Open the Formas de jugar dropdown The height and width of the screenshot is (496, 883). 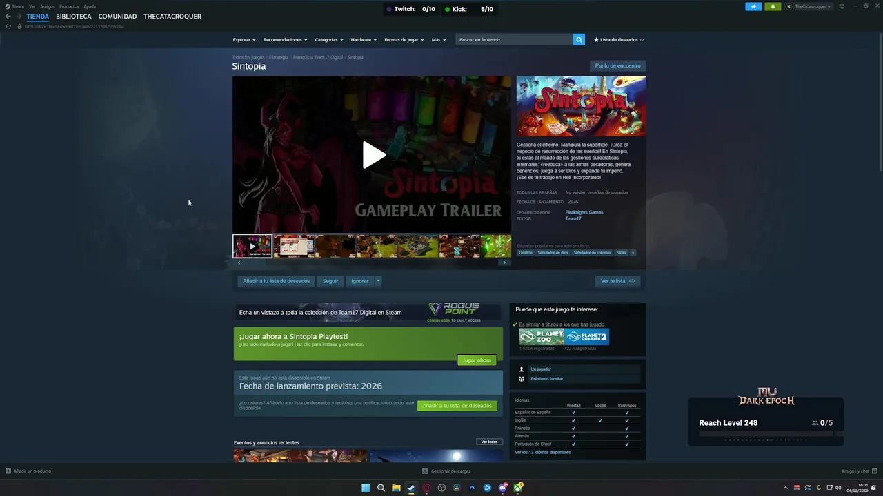tap(404, 40)
